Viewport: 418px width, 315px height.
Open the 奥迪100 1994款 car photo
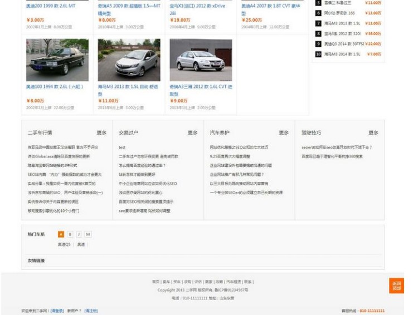tap(57, 60)
